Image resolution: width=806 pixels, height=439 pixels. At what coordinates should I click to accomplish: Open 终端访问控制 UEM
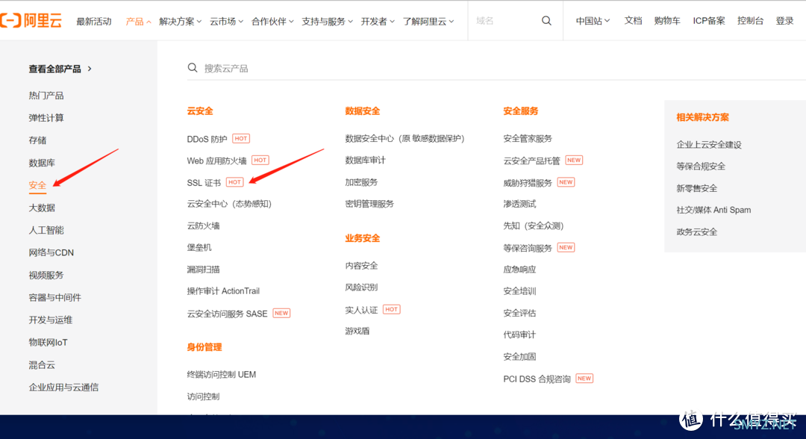pos(221,375)
